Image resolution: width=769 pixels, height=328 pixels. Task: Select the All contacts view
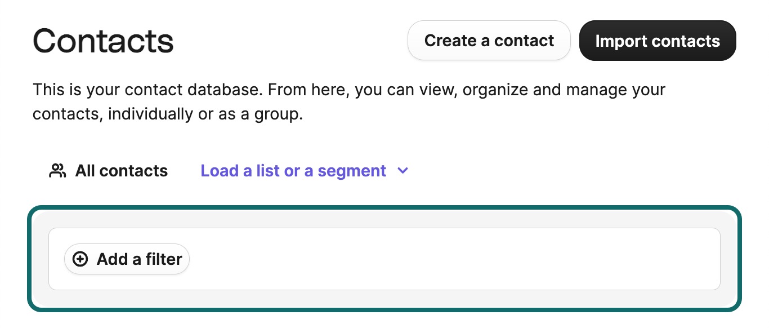[x=121, y=170]
